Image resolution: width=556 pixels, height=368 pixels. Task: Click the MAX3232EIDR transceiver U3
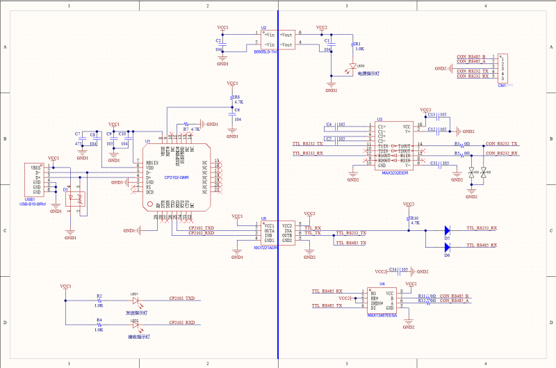[394, 146]
